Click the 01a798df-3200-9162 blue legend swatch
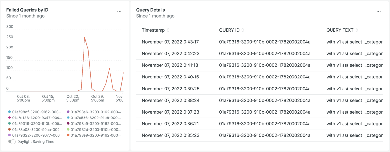The height and width of the screenshot is (152, 390). tap(10, 112)
